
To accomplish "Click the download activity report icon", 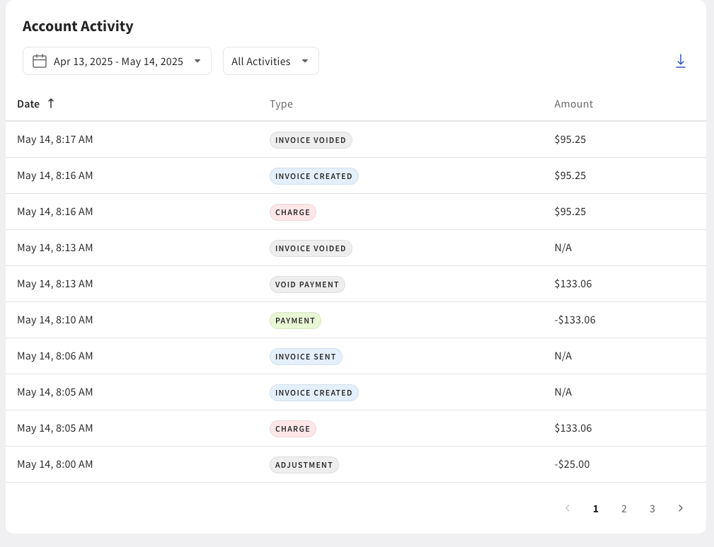I will click(681, 61).
